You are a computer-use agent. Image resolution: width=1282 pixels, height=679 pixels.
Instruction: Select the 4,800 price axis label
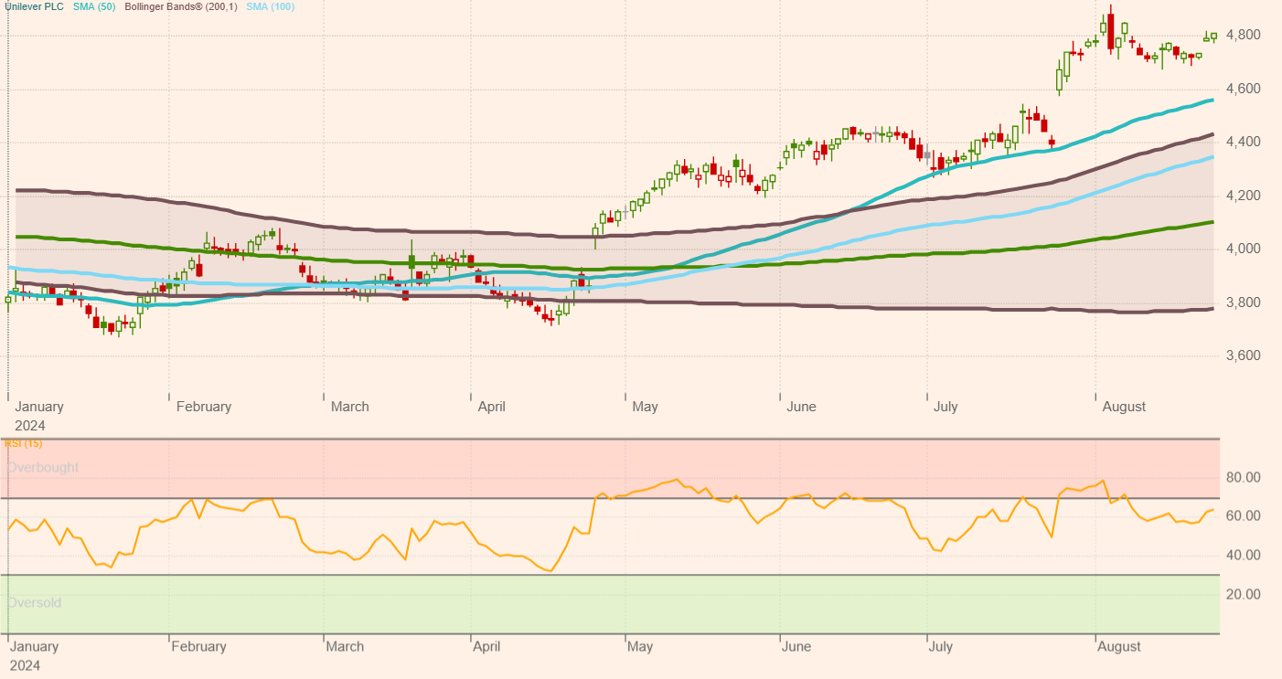(1244, 36)
